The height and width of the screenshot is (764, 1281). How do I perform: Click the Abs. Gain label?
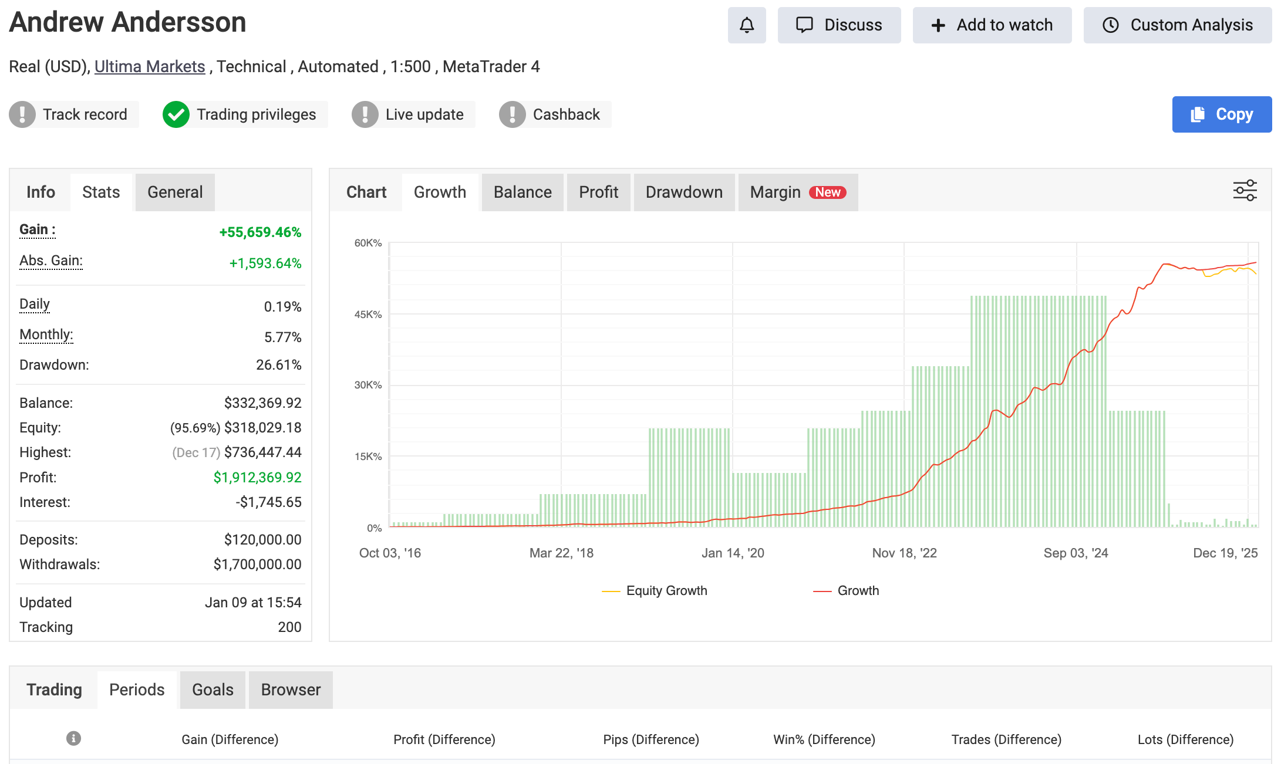(x=51, y=261)
